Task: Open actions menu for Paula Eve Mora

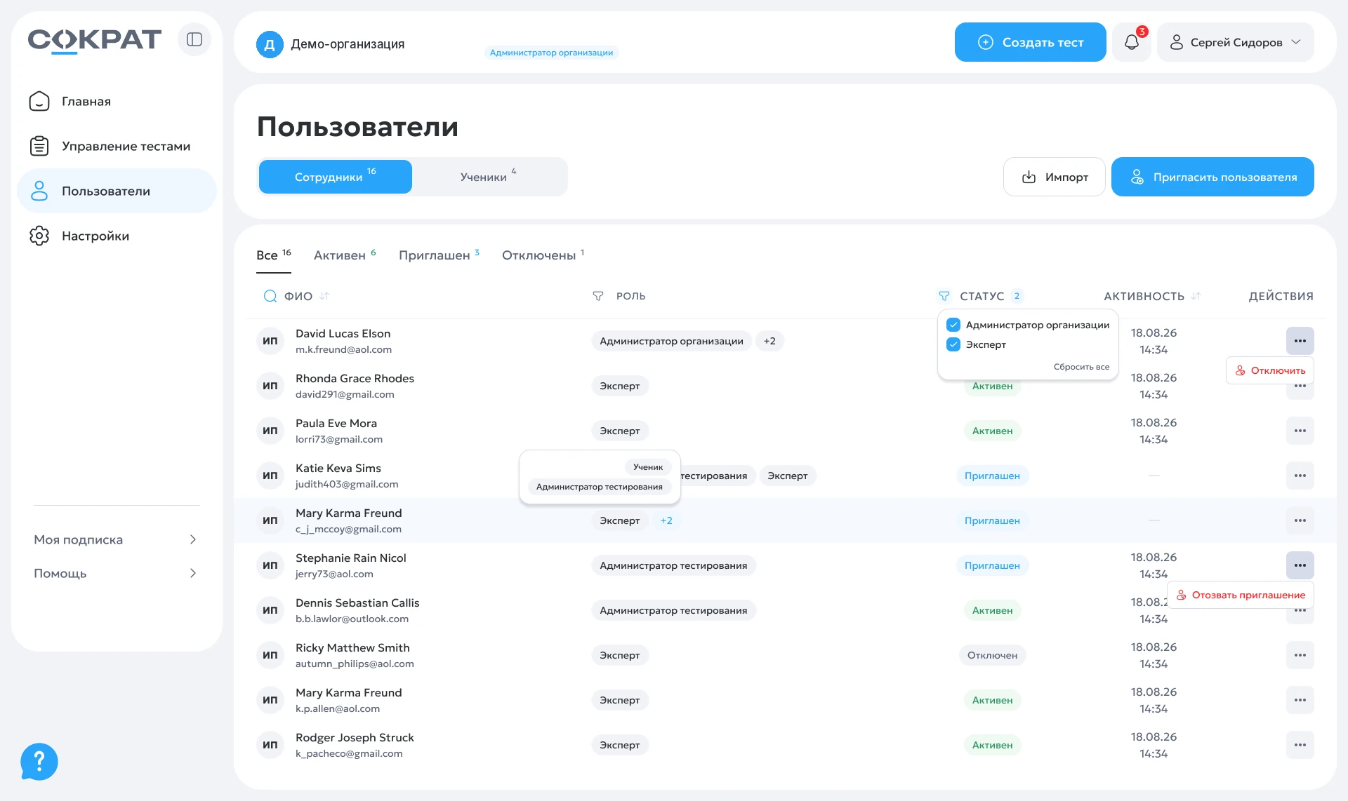Action: pos(1300,431)
